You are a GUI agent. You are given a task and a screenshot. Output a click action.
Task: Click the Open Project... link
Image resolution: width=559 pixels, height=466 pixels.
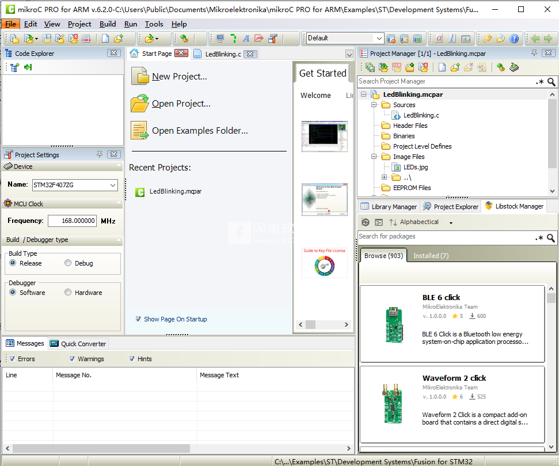tap(181, 104)
